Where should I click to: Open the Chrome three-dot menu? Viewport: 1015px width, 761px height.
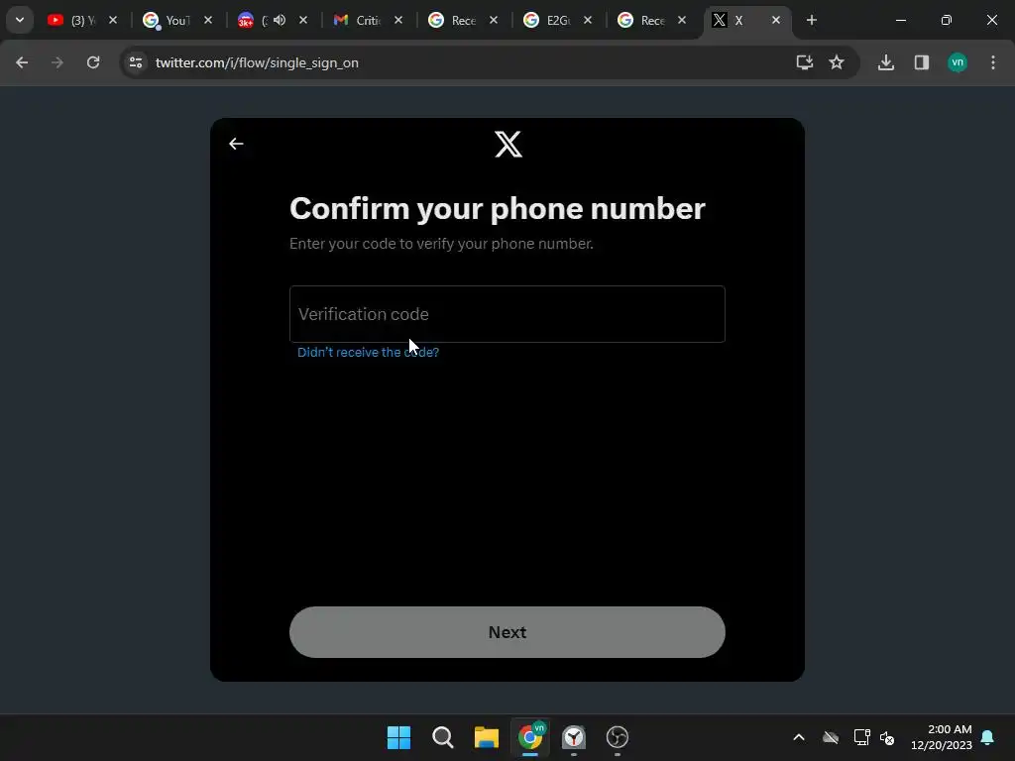pyautogui.click(x=993, y=62)
